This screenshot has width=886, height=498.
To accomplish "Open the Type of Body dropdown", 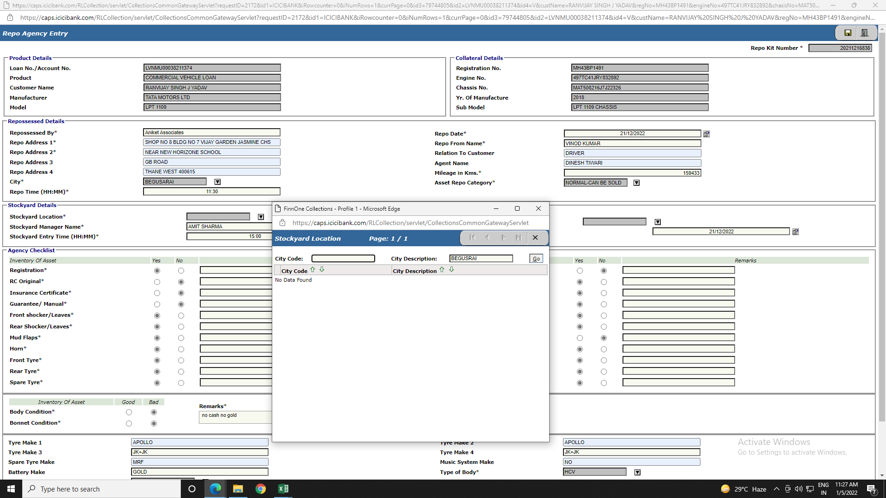I will 637,472.
